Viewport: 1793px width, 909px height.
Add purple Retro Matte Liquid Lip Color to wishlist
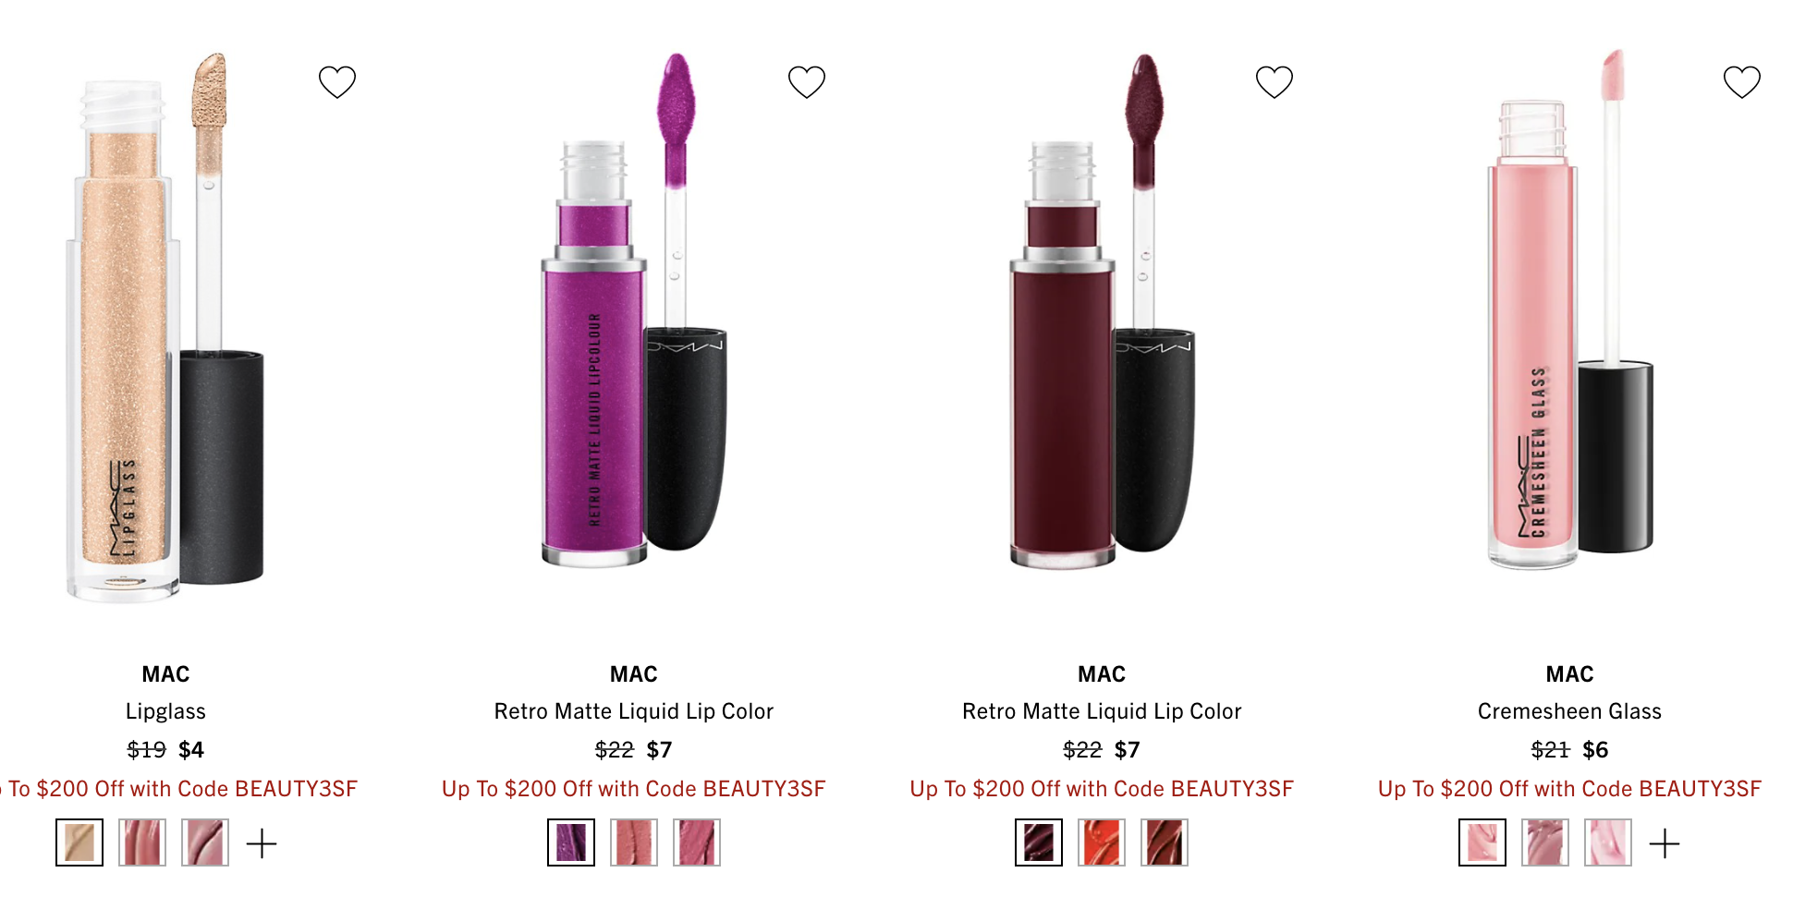coord(807,82)
